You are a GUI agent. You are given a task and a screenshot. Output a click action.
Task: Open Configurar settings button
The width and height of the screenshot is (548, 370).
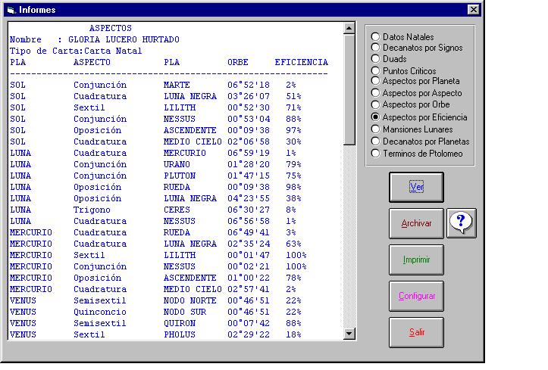tap(416, 296)
